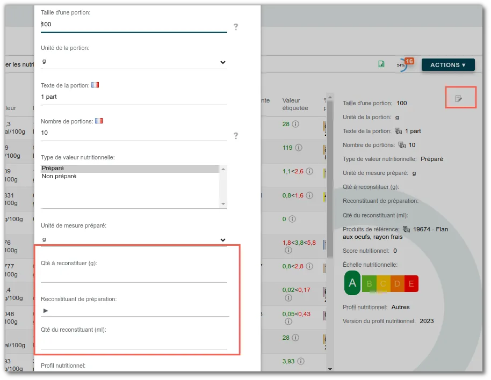Click the Taille d'une portion input field
The width and height of the screenshot is (491, 380).
point(134,24)
